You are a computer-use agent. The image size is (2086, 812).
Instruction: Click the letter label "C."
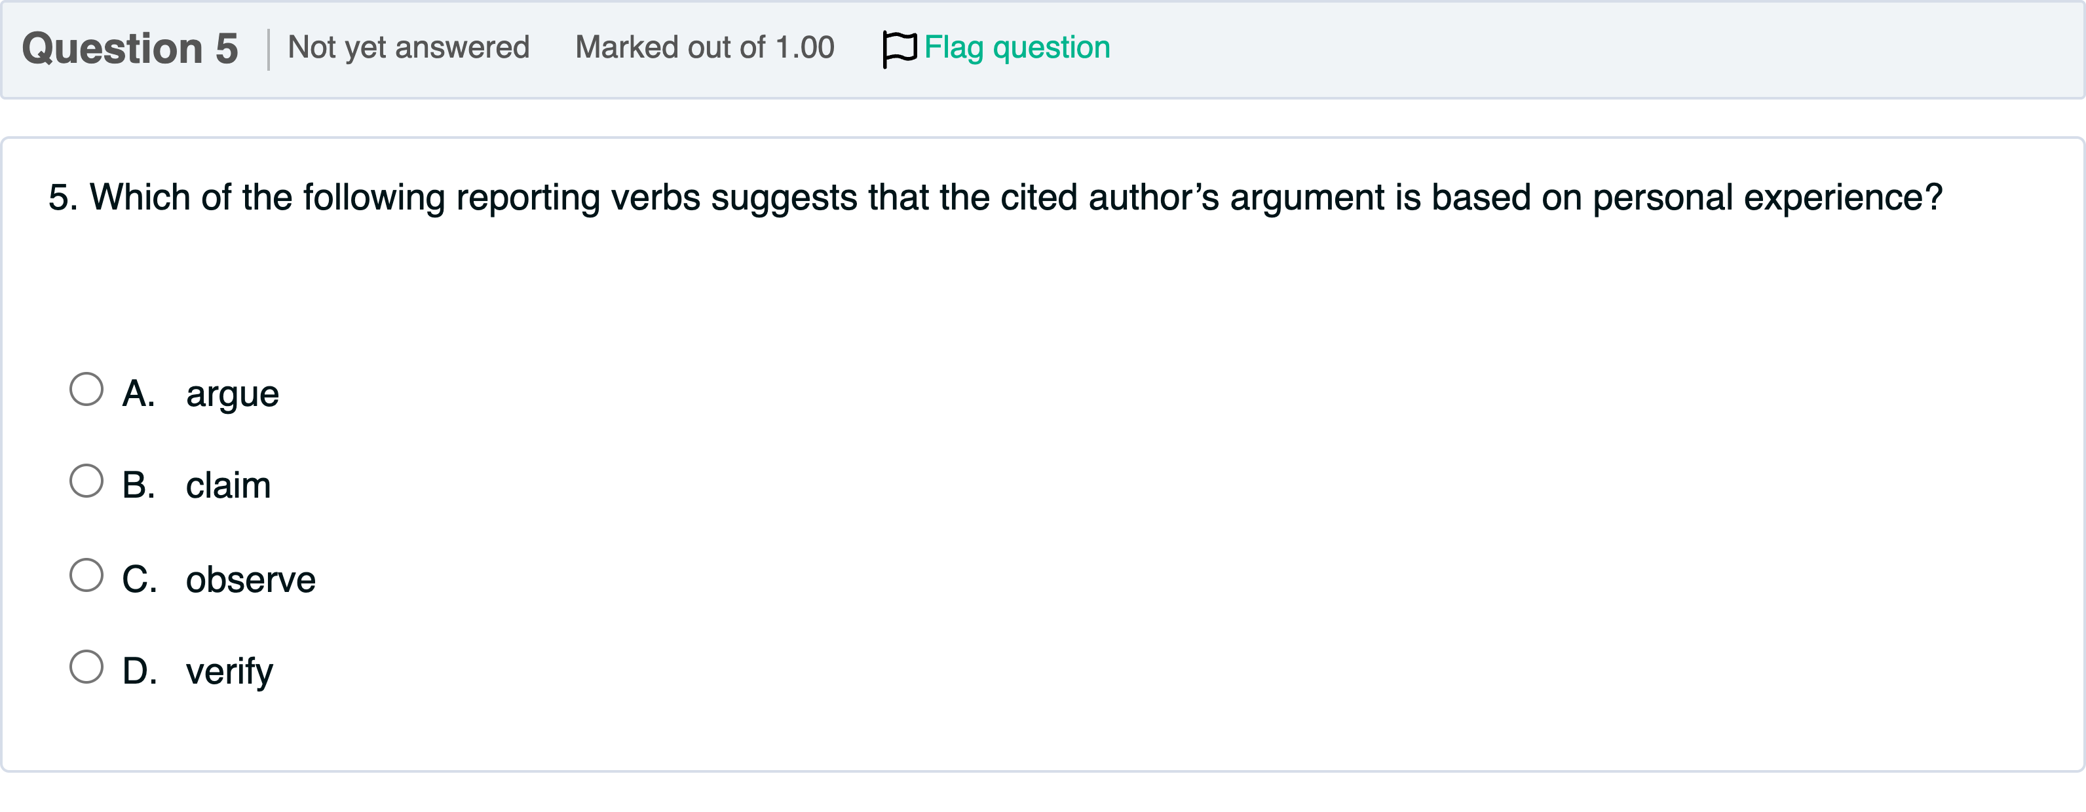(x=140, y=580)
